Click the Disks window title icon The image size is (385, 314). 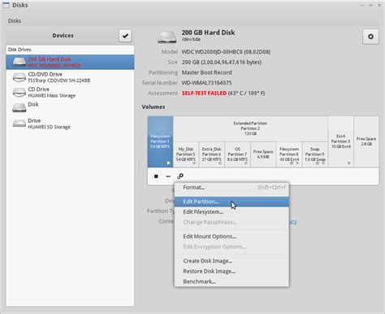pyautogui.click(x=6, y=5)
